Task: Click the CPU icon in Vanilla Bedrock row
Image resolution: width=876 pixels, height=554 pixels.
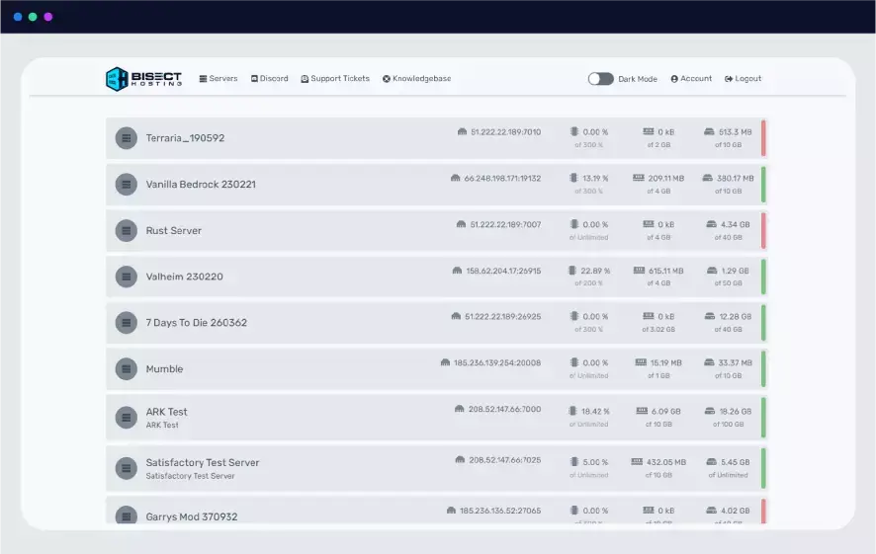Action: (573, 178)
